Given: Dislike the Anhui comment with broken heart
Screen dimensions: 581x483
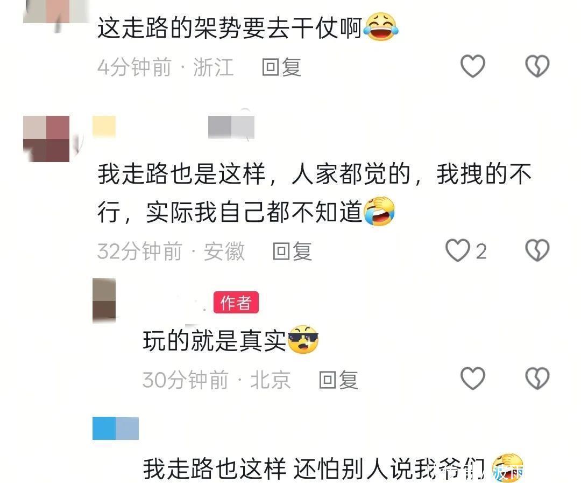Looking at the screenshot, I should coord(537,250).
